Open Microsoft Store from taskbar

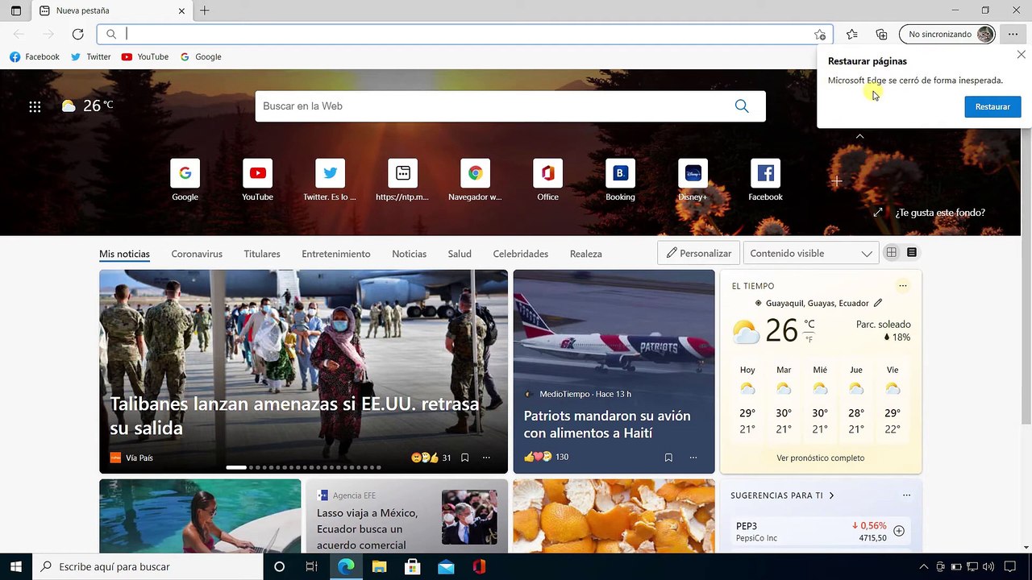click(412, 566)
